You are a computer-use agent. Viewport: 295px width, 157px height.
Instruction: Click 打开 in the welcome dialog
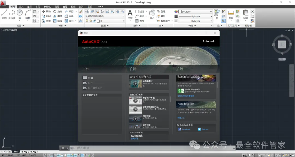coord(88,83)
